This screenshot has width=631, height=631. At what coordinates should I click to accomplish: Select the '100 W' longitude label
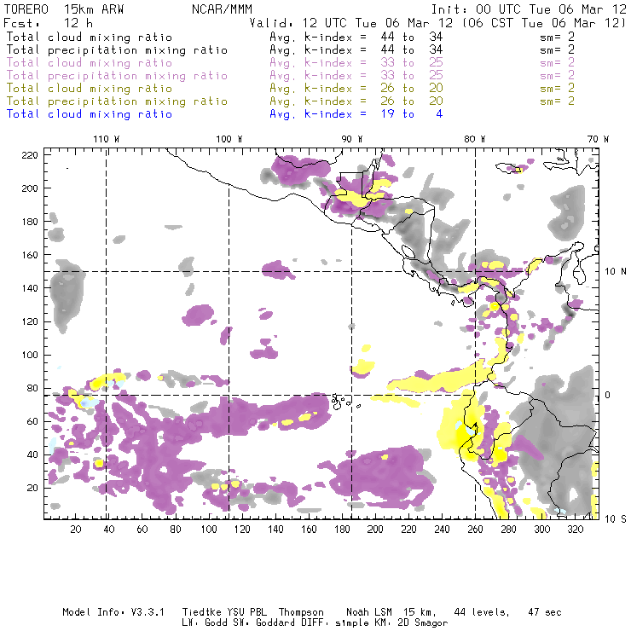point(229,139)
